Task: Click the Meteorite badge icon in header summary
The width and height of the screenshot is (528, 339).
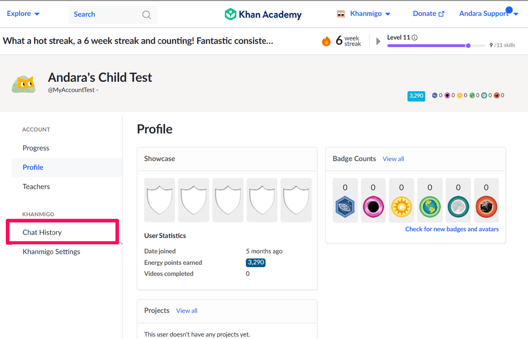Action: click(497, 95)
